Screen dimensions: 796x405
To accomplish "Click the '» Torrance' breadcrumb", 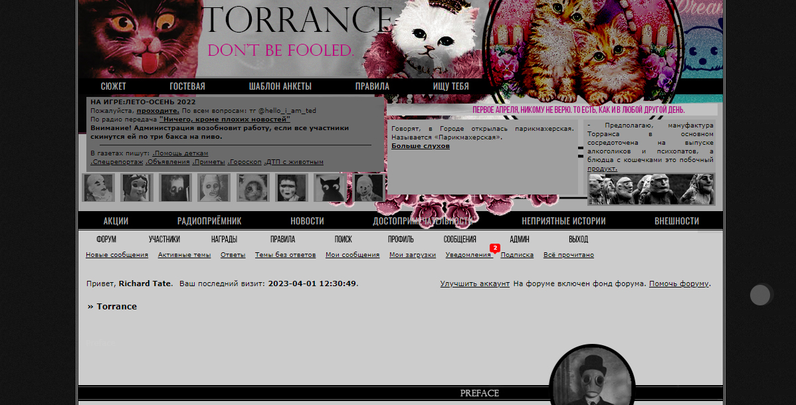I will (x=112, y=307).
